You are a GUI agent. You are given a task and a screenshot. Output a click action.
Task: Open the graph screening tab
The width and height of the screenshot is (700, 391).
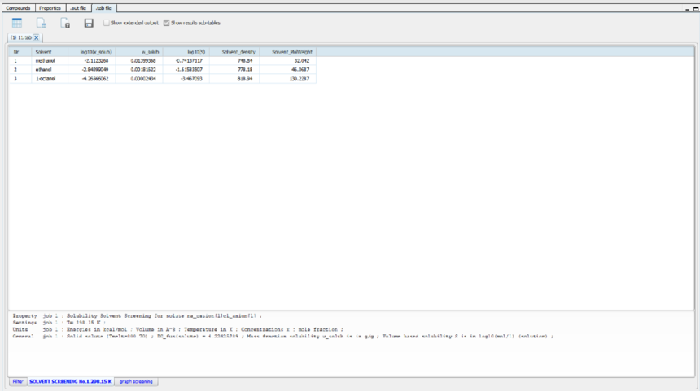[x=137, y=381]
